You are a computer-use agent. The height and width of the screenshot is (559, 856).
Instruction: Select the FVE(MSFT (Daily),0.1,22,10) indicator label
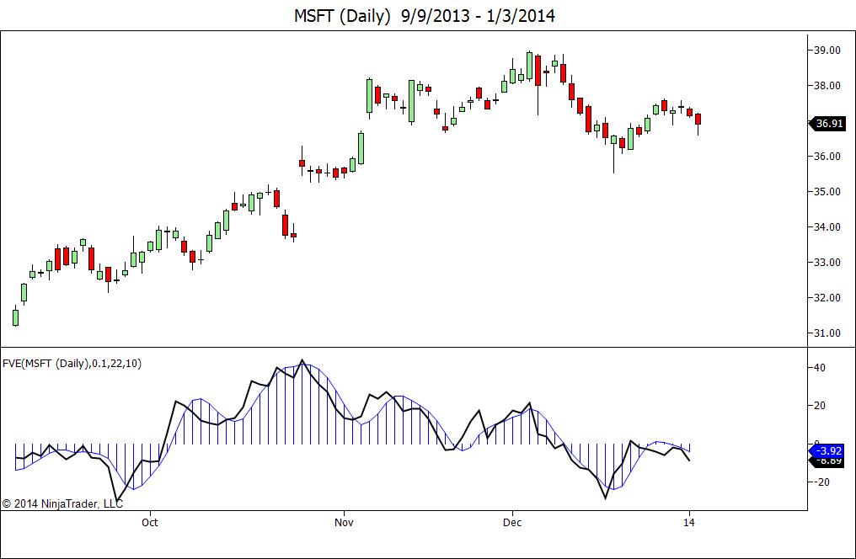pos(72,363)
